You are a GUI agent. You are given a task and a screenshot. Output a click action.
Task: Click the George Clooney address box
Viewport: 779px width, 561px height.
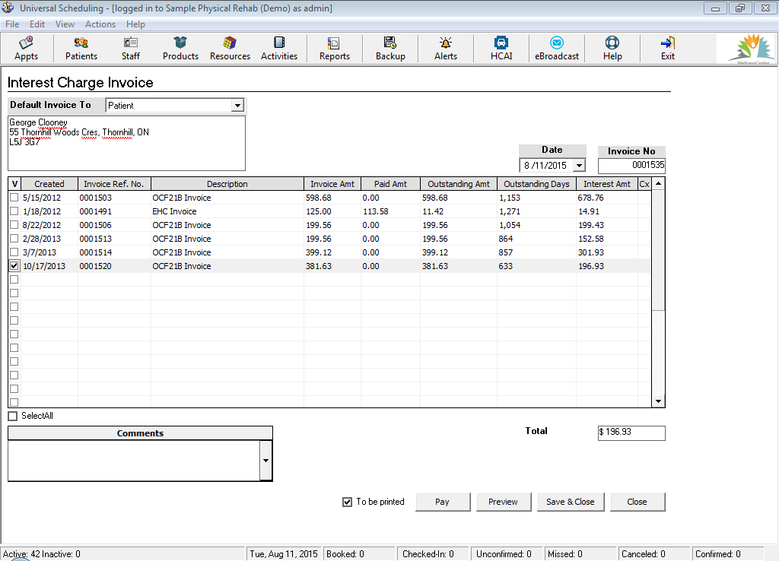click(x=127, y=143)
